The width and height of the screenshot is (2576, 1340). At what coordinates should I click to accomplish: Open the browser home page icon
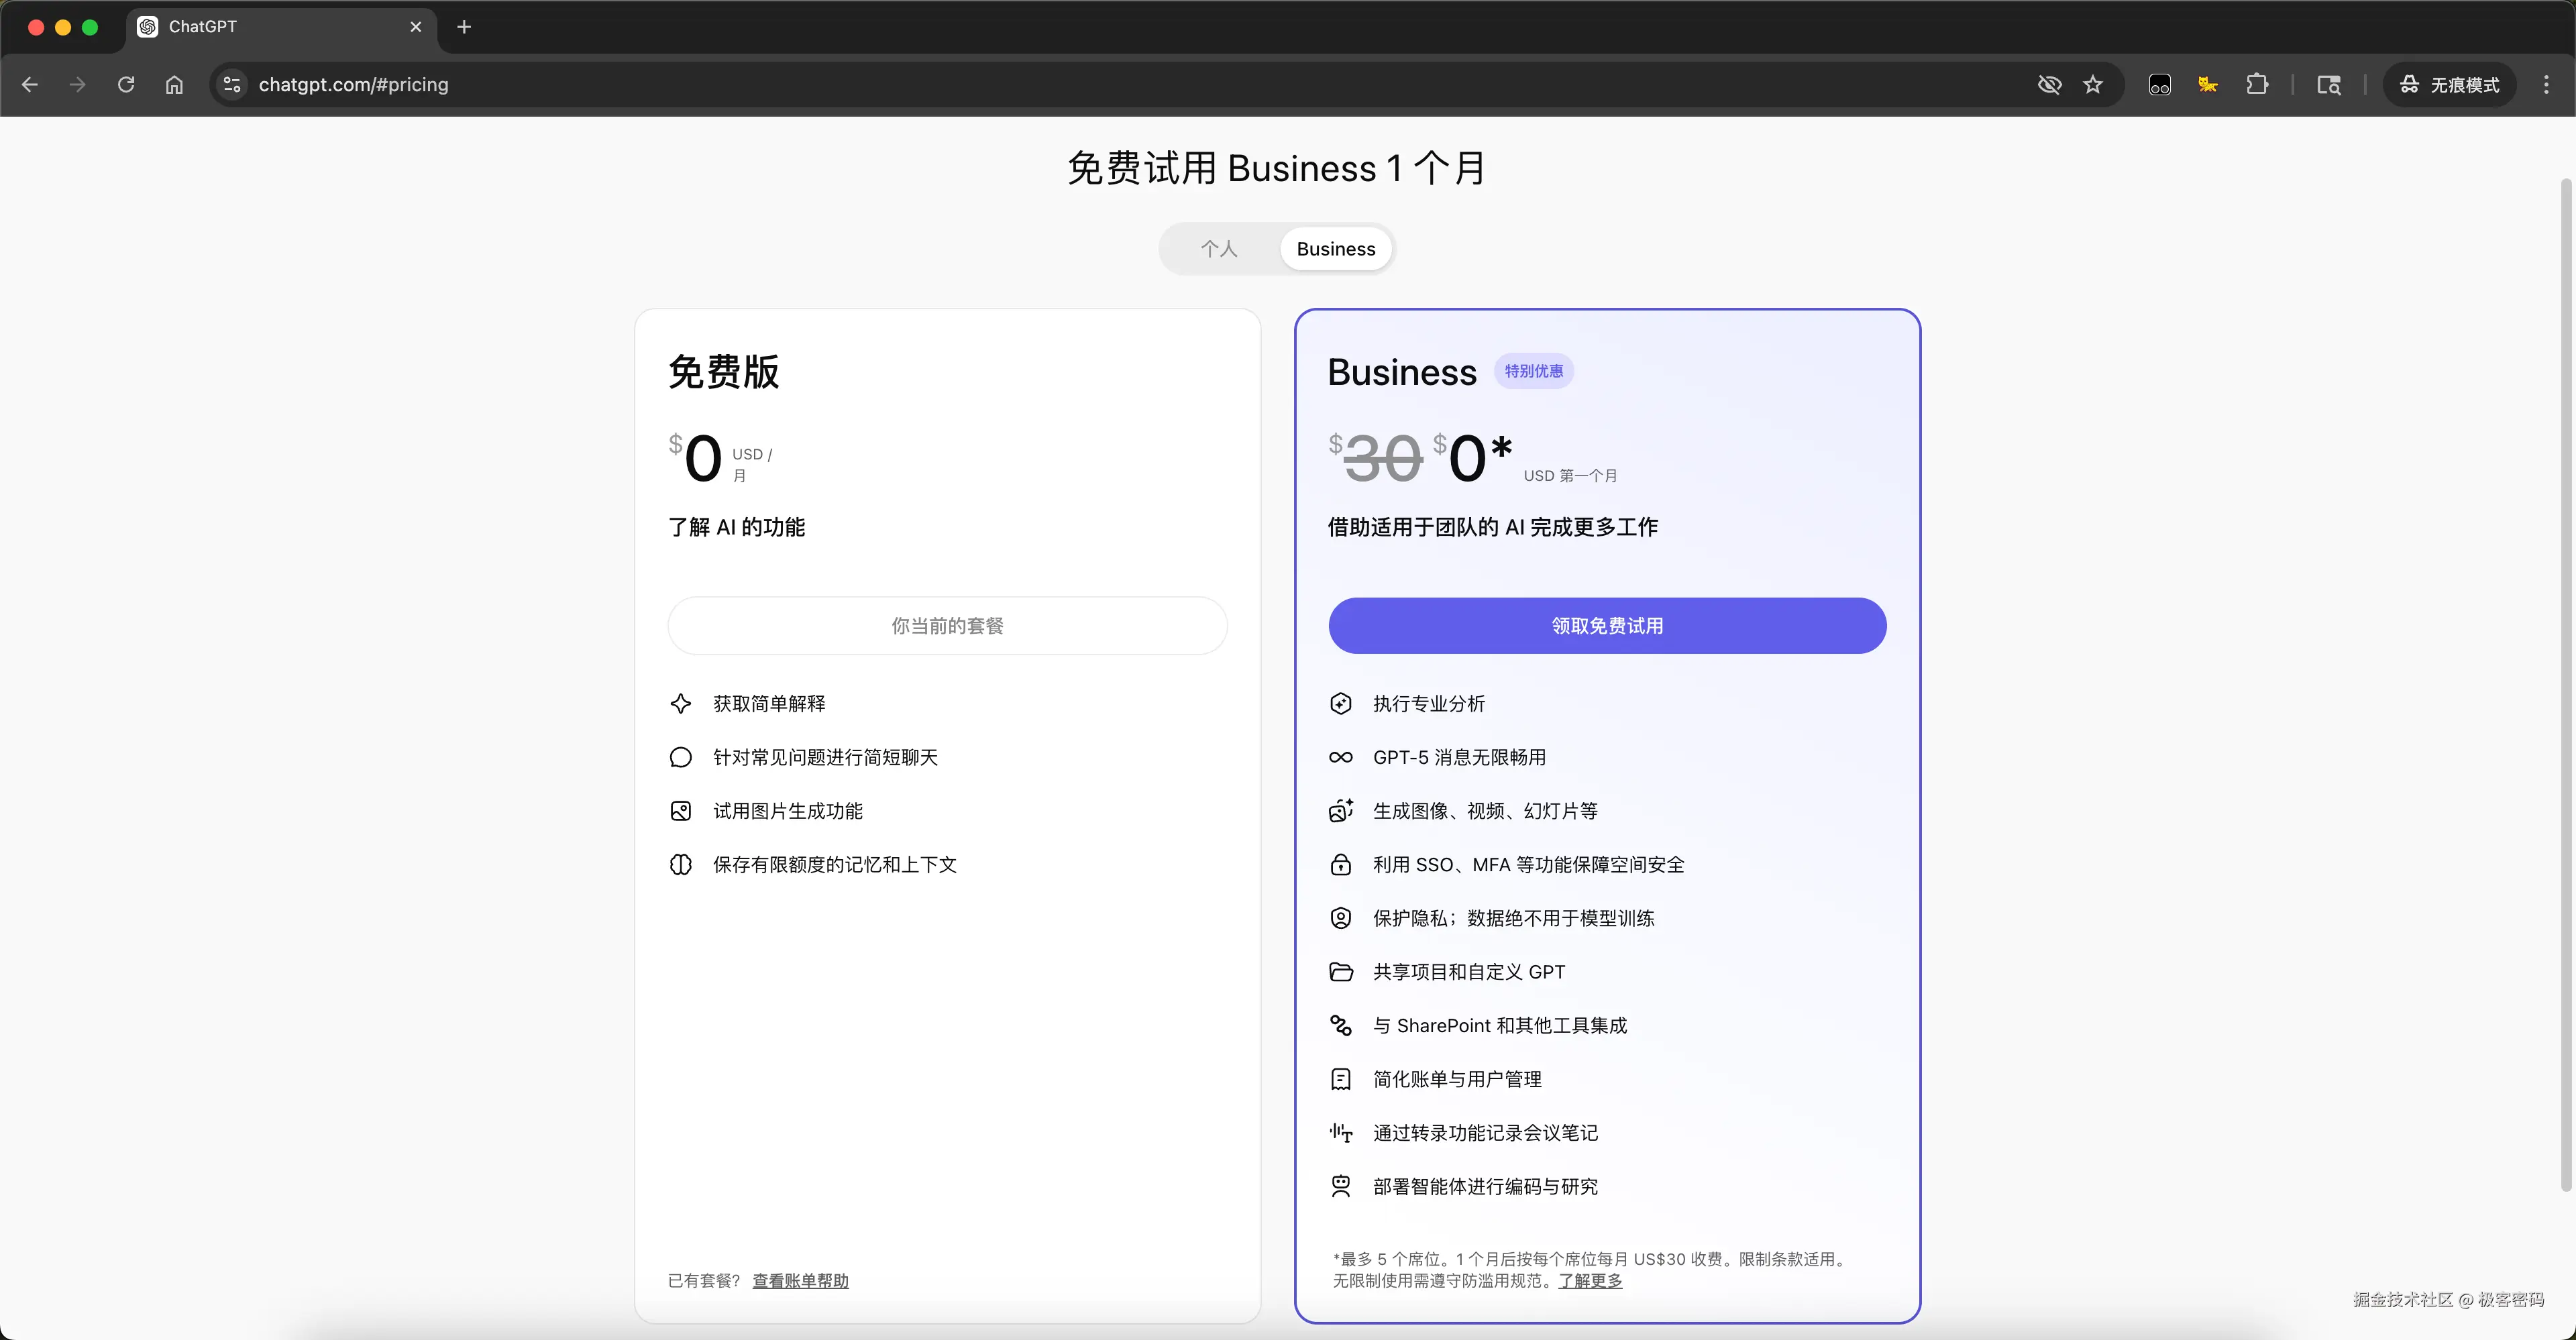pos(174,85)
